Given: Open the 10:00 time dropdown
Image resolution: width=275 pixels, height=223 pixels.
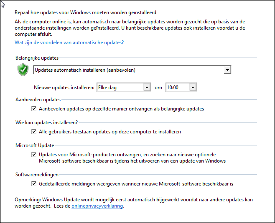Looking at the screenshot, I should [181, 87].
